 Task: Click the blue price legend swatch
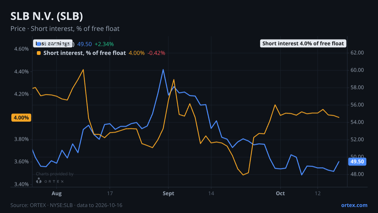[39, 44]
